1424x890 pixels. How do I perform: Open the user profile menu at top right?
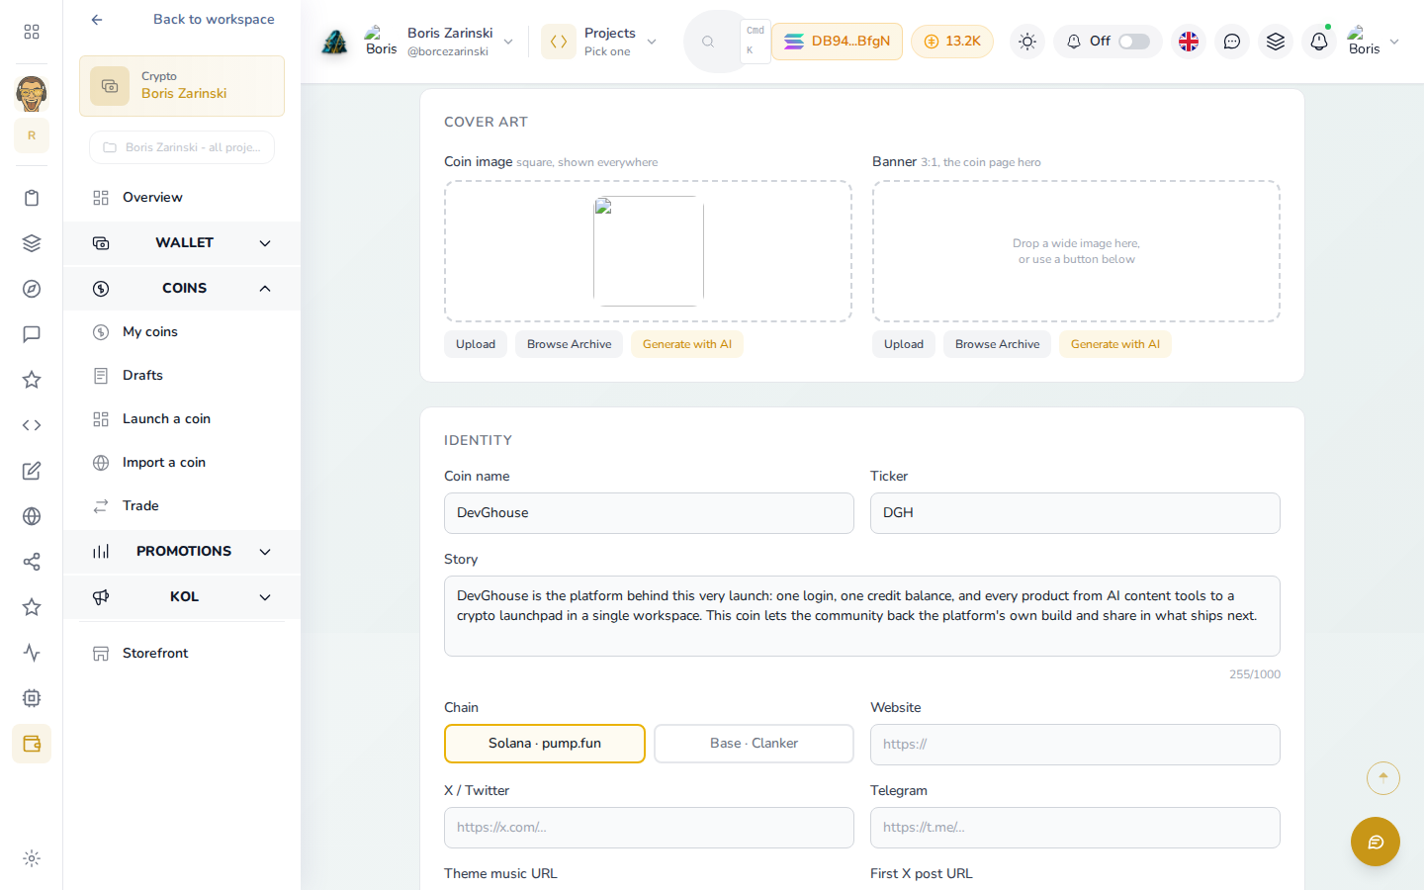pos(1373,42)
